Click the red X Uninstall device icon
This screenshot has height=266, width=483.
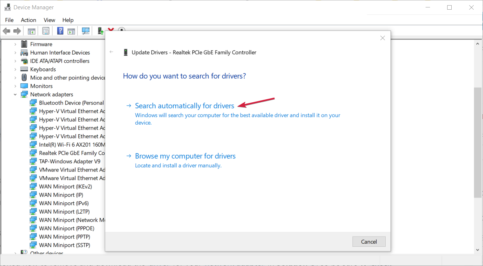click(x=111, y=30)
